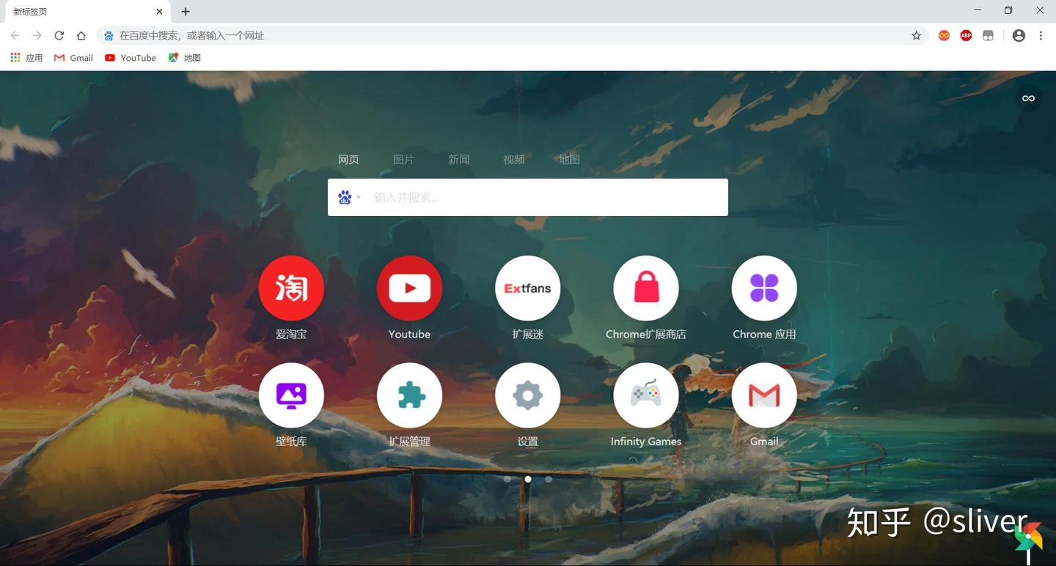Open the Gmail shortcut circle icon

[x=764, y=395]
